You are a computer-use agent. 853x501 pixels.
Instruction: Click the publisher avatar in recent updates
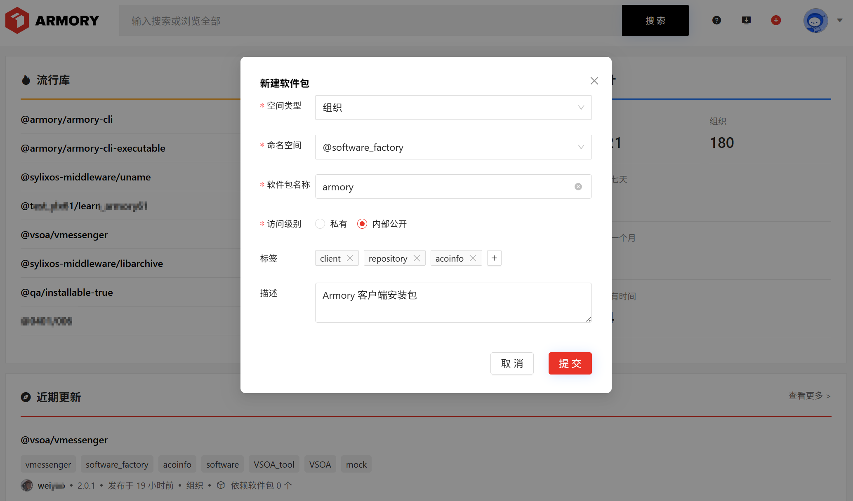(27, 485)
